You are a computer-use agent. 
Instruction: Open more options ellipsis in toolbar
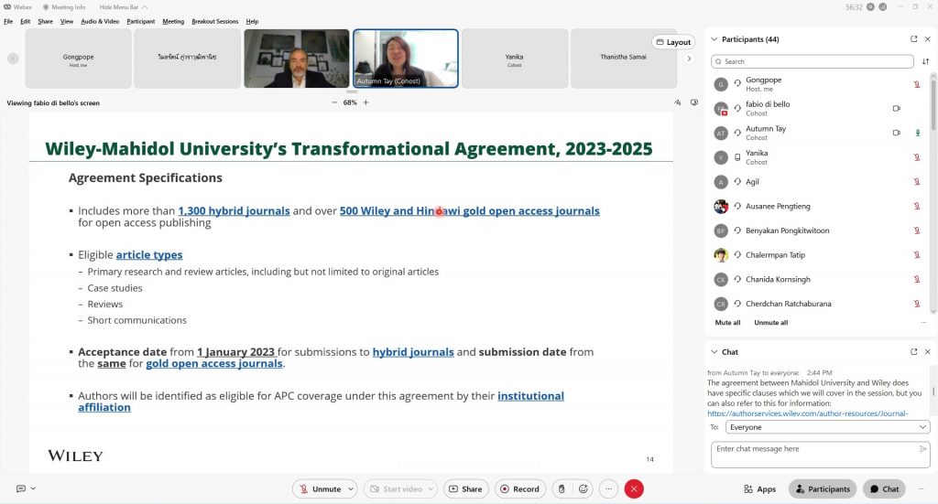tap(608, 489)
